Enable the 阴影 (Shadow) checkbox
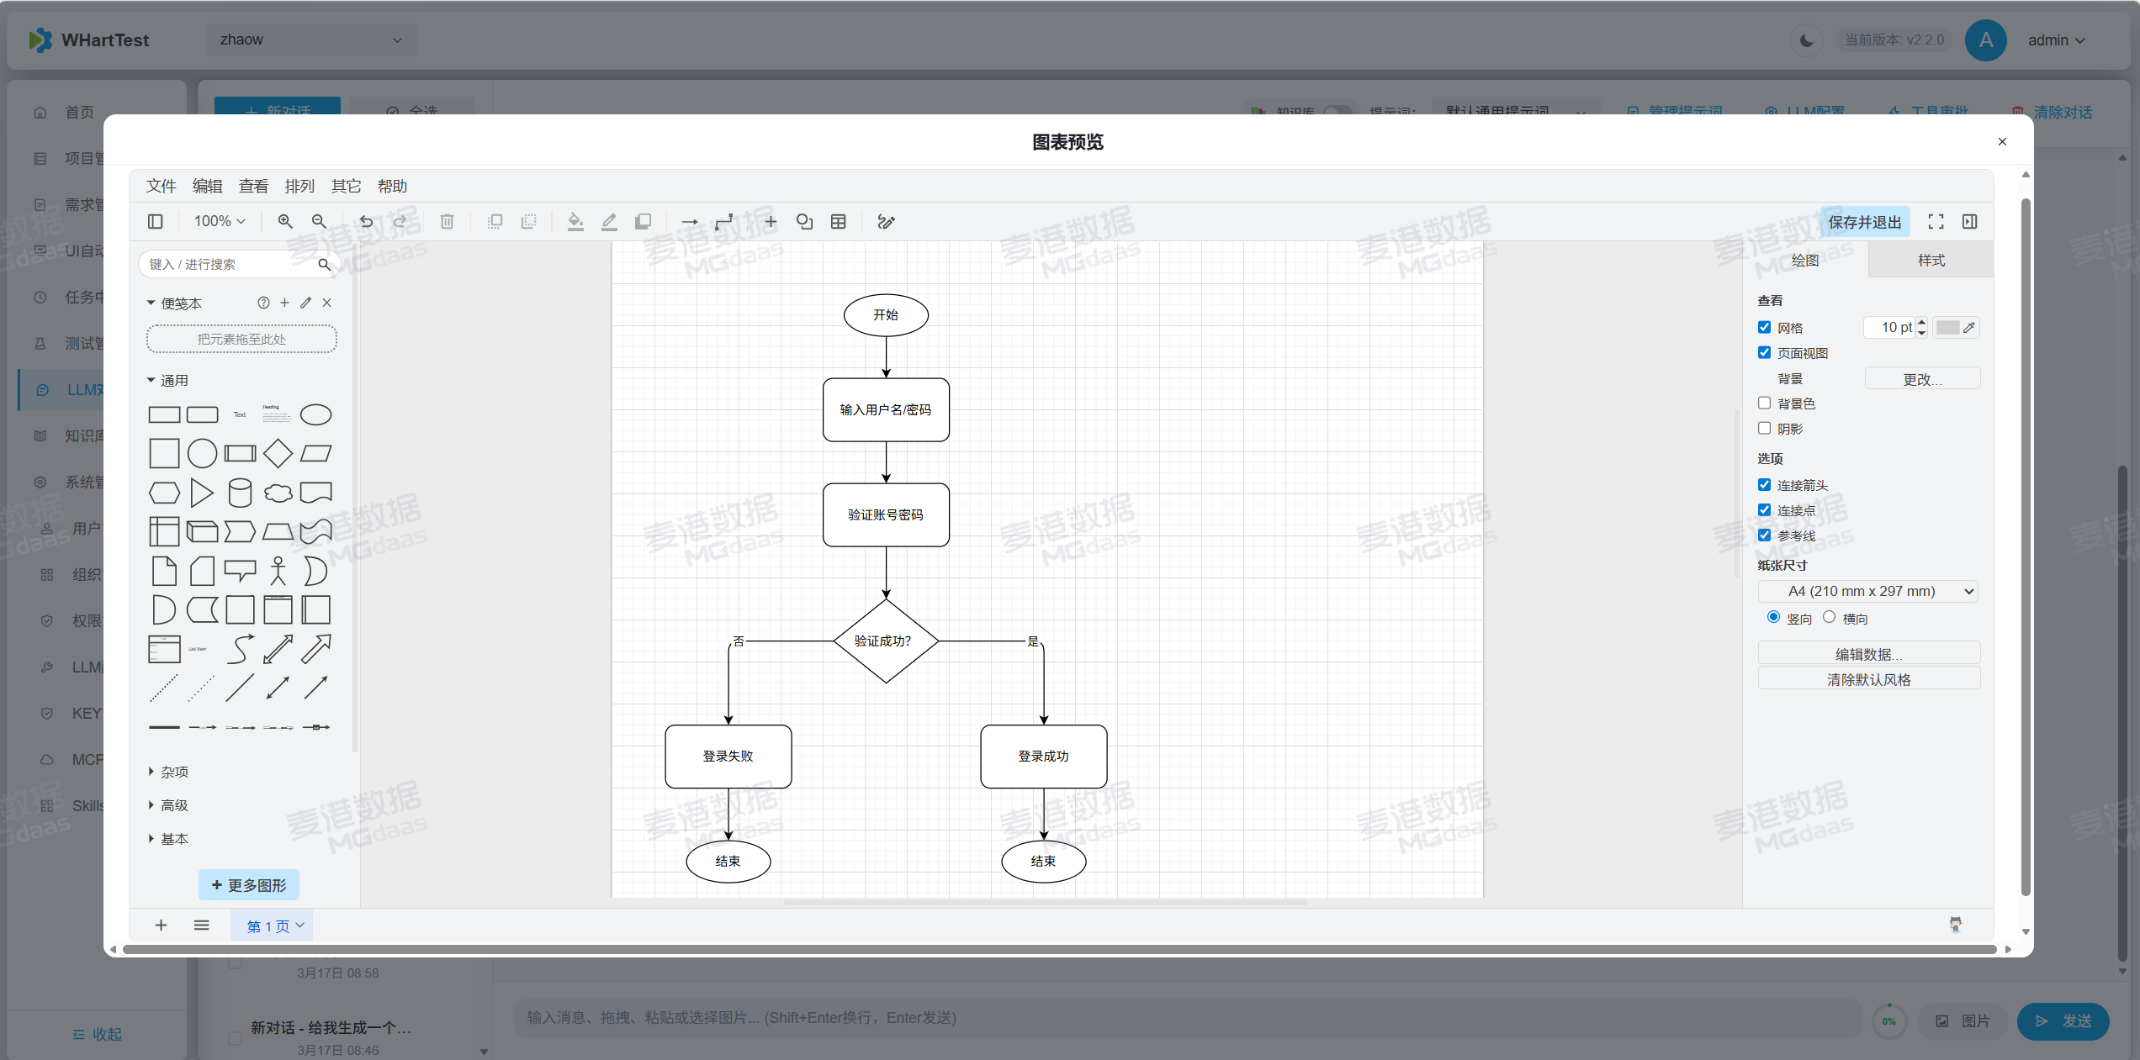Viewport: 2140px width, 1060px height. coord(1765,428)
